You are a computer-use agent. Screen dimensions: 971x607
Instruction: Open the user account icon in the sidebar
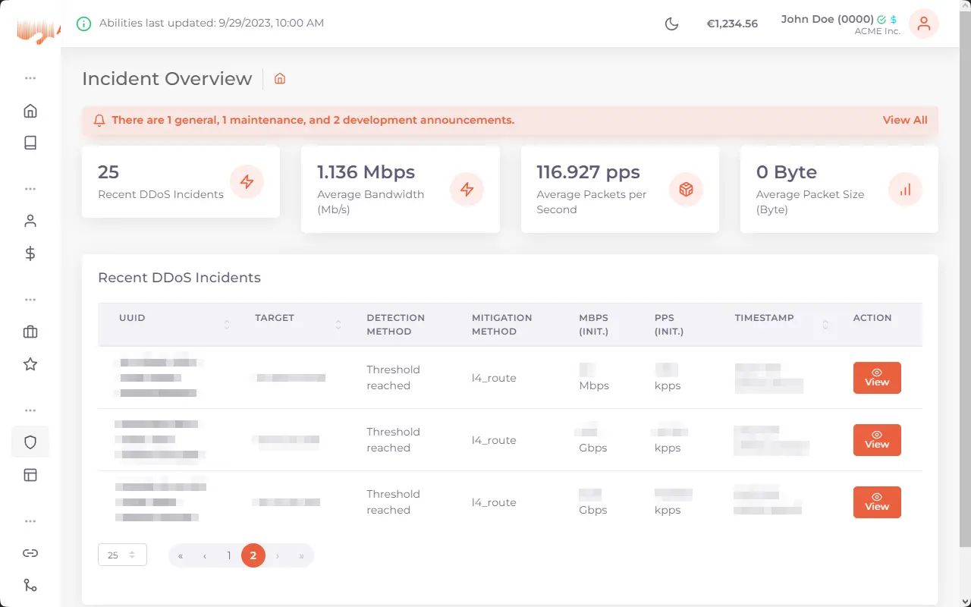30,220
